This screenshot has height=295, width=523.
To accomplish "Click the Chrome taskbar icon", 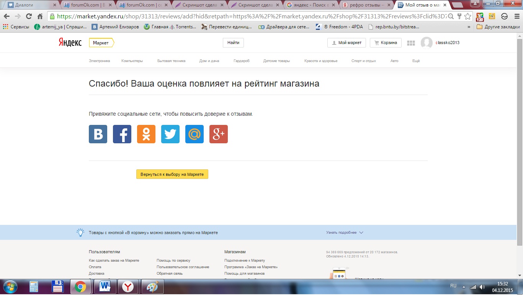I will (80, 287).
